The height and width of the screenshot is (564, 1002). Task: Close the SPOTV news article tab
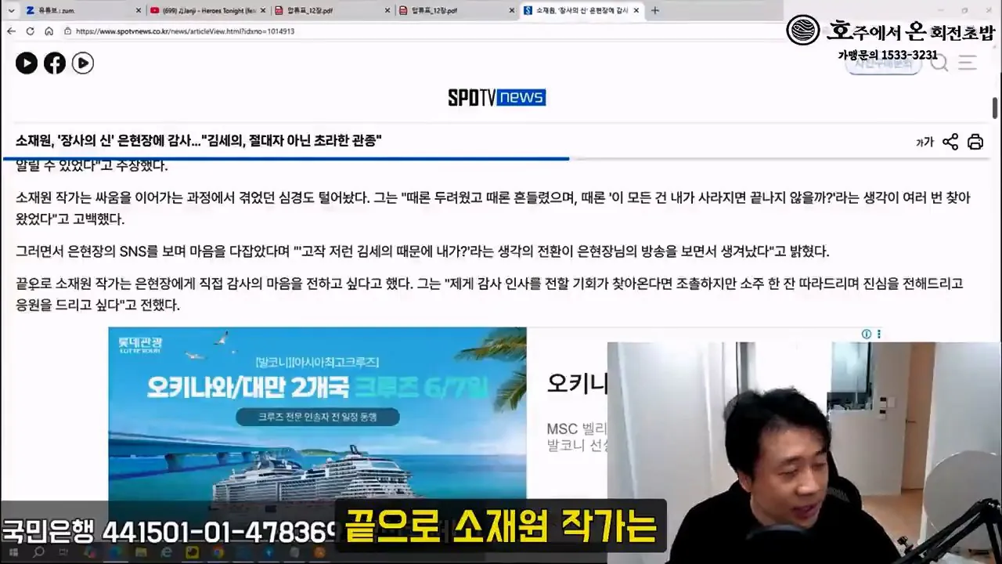click(x=636, y=10)
